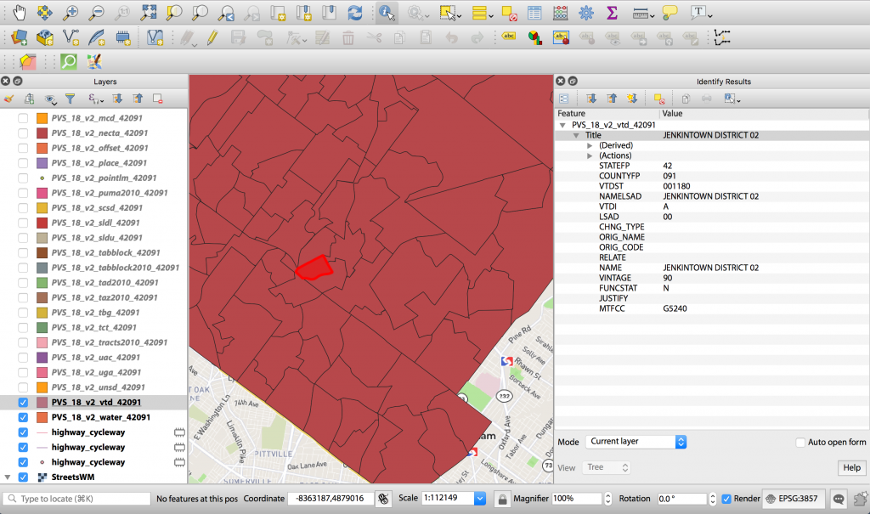The image size is (870, 514).
Task: Open the Field Calculator abacus icon
Action: coord(561,12)
